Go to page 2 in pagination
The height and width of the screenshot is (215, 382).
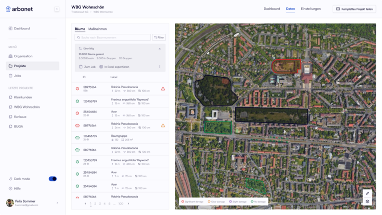(95, 204)
